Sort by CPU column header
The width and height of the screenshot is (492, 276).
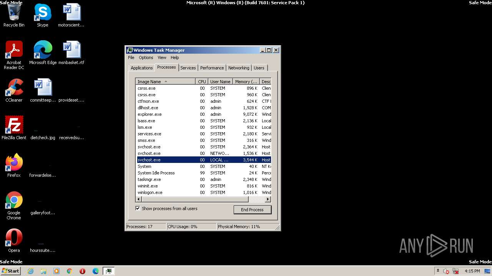click(x=202, y=82)
